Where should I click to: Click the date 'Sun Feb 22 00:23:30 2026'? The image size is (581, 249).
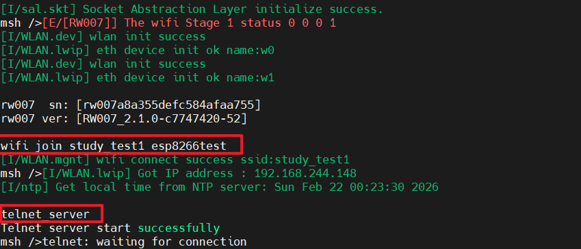click(357, 187)
